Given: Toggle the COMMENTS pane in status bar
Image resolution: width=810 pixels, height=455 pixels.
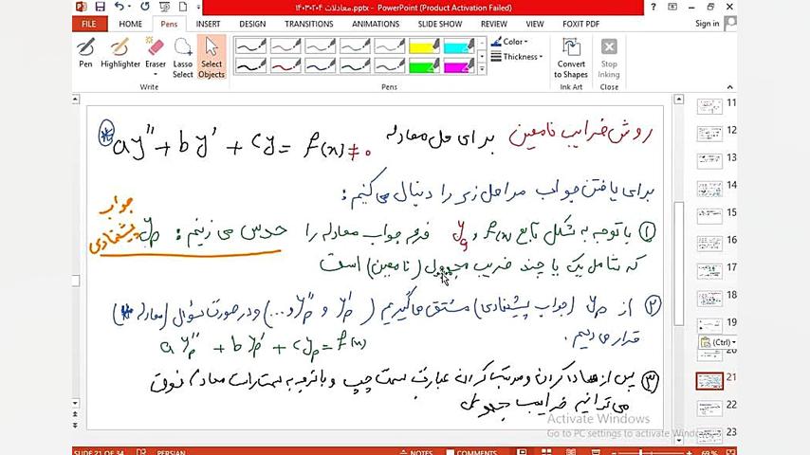Looking at the screenshot, I should click(471, 452).
